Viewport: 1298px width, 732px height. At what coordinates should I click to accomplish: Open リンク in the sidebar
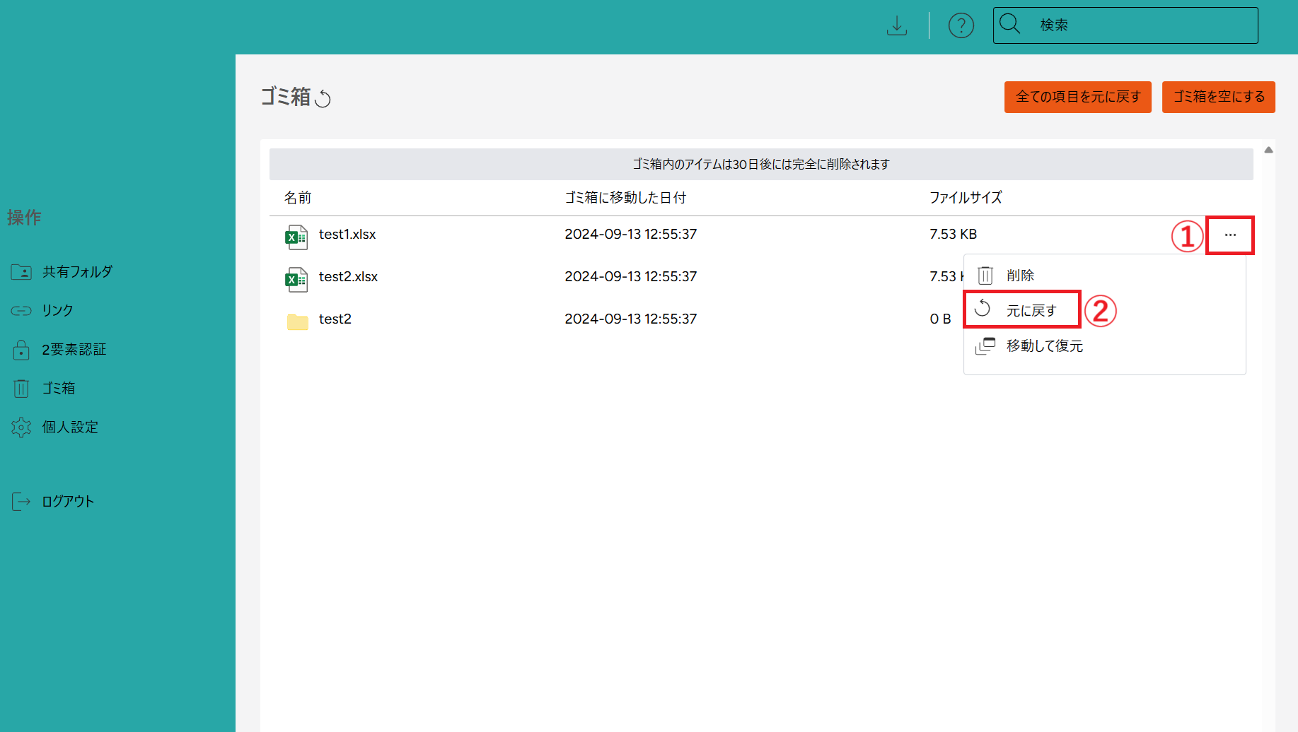(x=57, y=311)
